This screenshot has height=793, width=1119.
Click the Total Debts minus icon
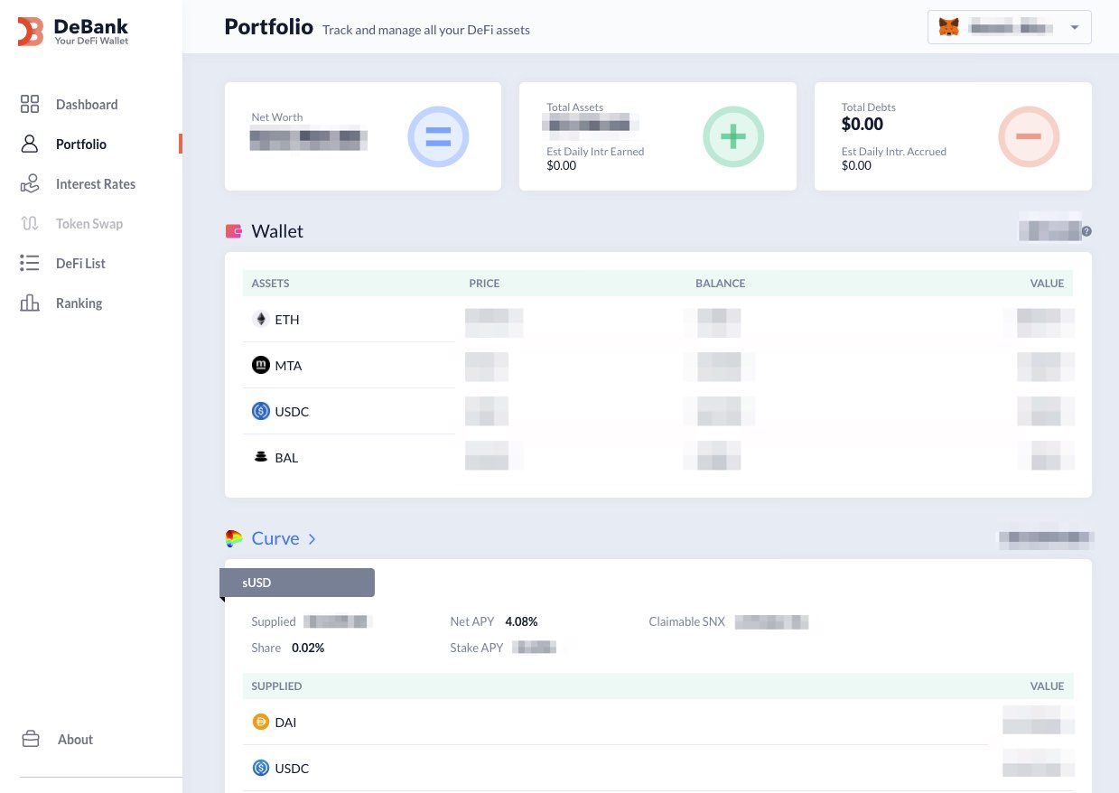[x=1029, y=136]
